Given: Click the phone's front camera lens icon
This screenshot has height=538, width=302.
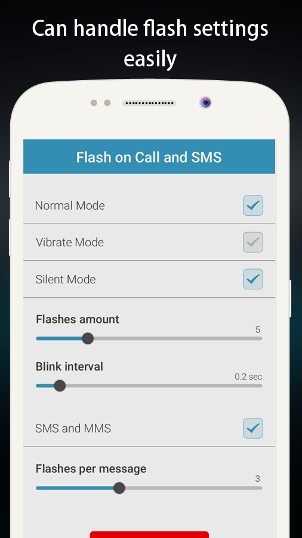Looking at the screenshot, I should [x=205, y=102].
